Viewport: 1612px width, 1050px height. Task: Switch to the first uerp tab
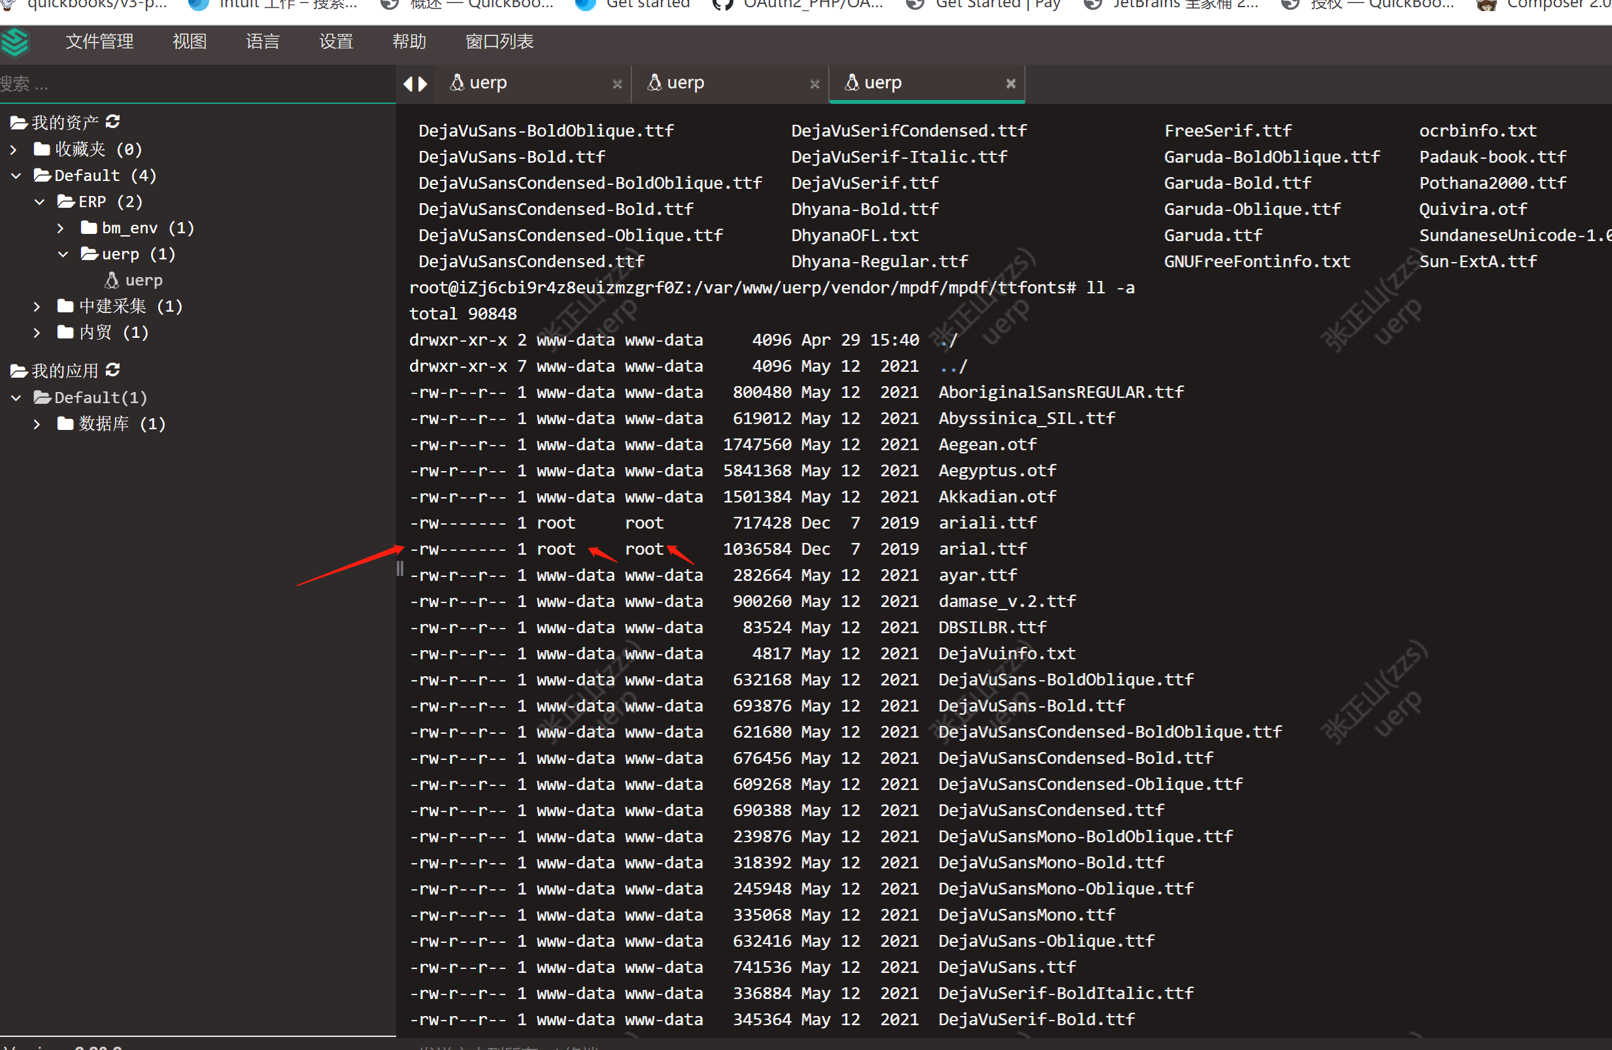(x=488, y=83)
